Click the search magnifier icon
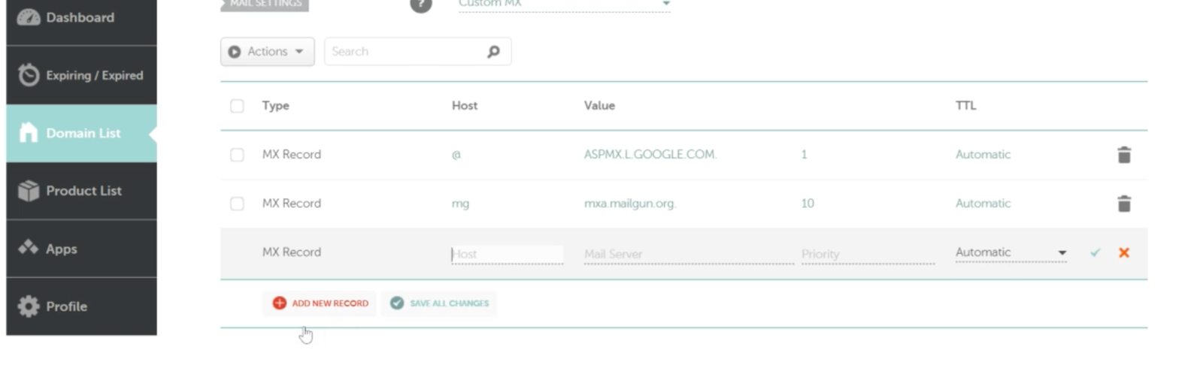The width and height of the screenshot is (1203, 368). pos(493,52)
